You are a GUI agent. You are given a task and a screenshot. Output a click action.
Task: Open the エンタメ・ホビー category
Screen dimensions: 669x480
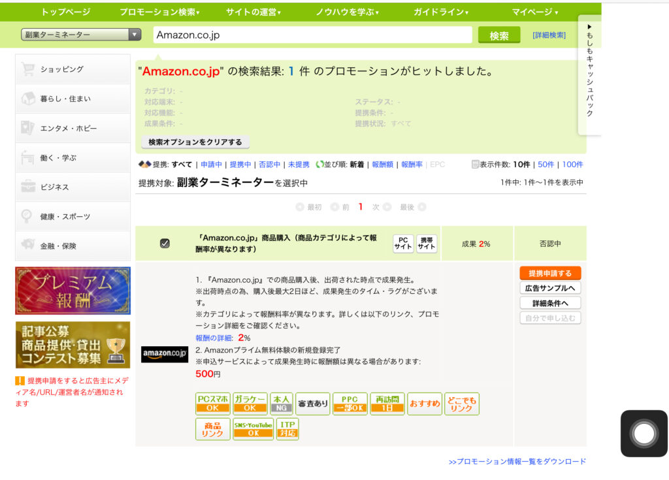tap(73, 128)
